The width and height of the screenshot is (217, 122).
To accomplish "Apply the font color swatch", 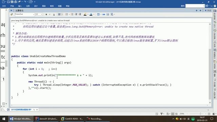I will 91,14.
